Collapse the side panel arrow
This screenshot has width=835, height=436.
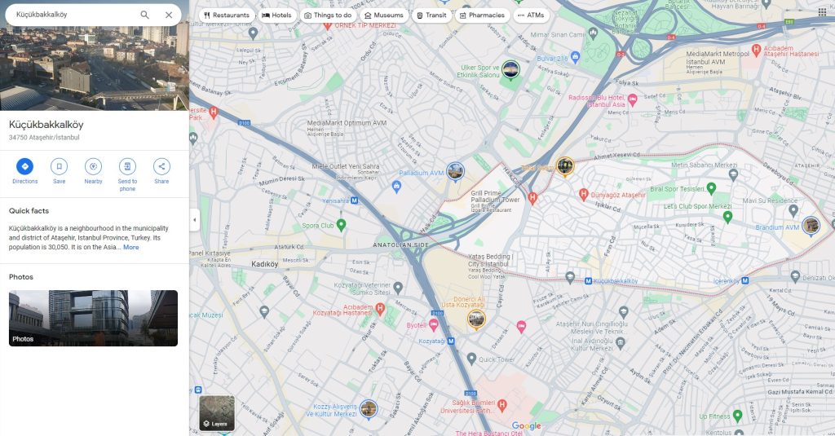point(194,219)
